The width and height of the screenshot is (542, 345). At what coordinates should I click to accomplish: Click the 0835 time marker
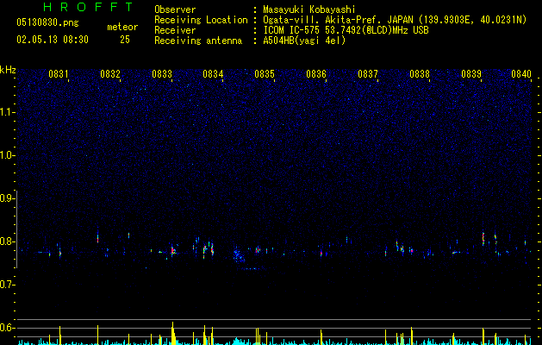tap(265, 74)
